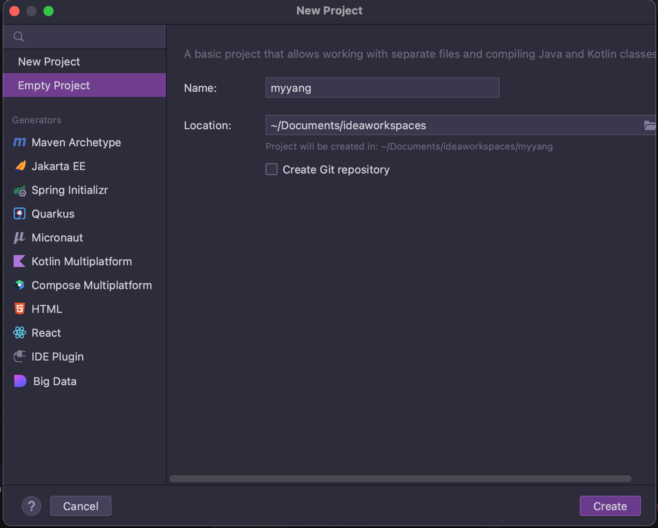The width and height of the screenshot is (658, 528).
Task: Close the New Project dialog window
Action: 14,11
